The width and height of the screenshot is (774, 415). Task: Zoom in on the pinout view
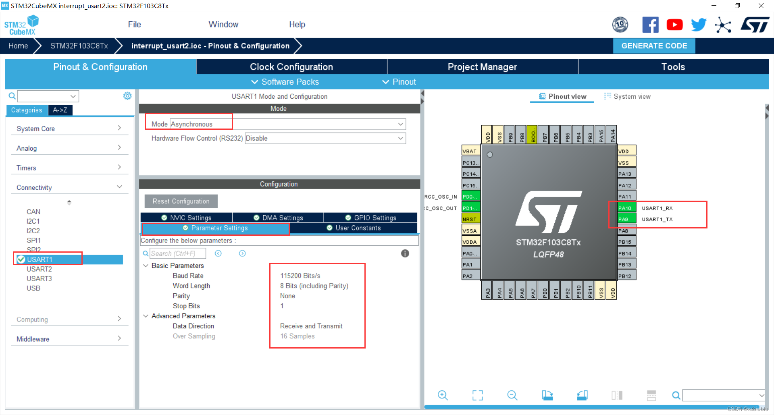pyautogui.click(x=443, y=395)
